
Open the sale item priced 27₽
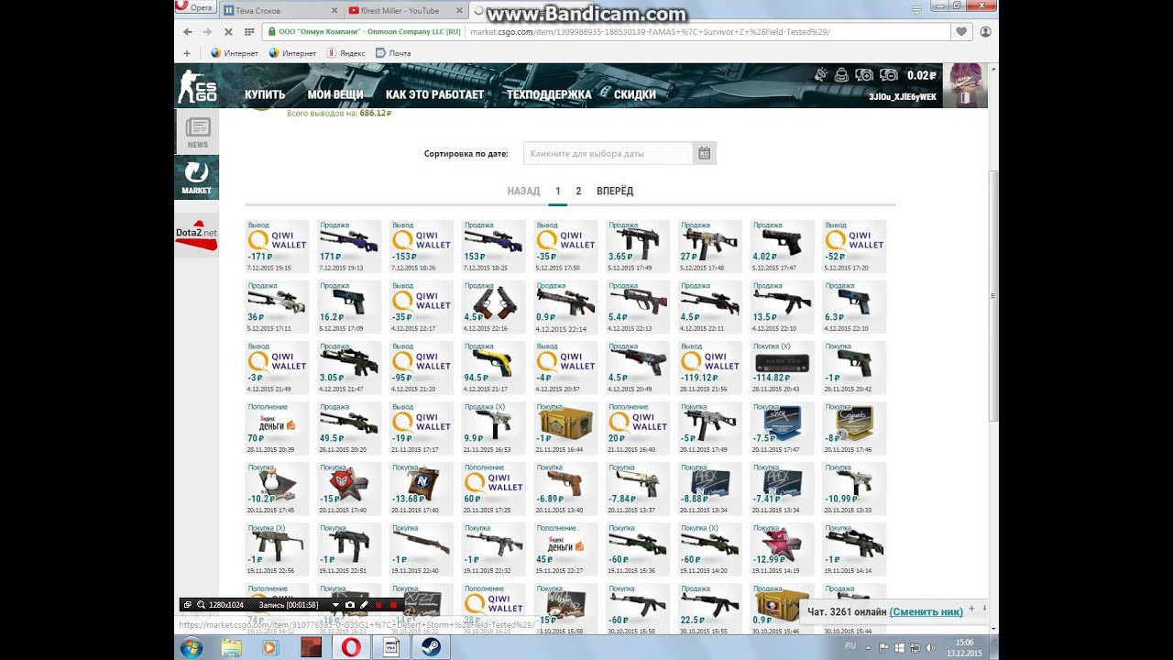click(x=710, y=247)
